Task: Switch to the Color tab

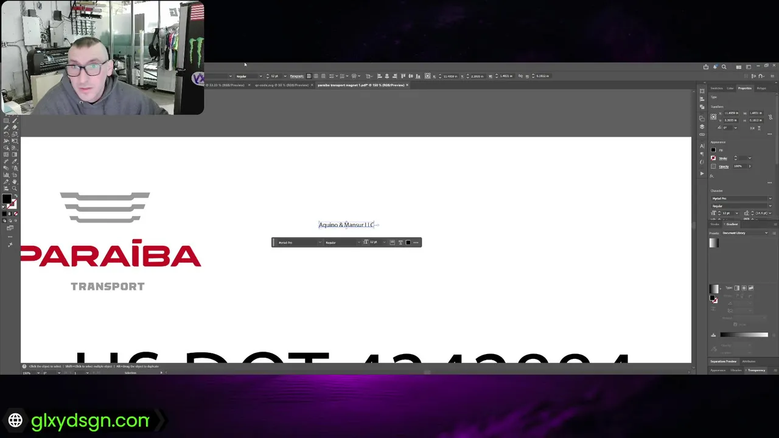Action: click(730, 88)
